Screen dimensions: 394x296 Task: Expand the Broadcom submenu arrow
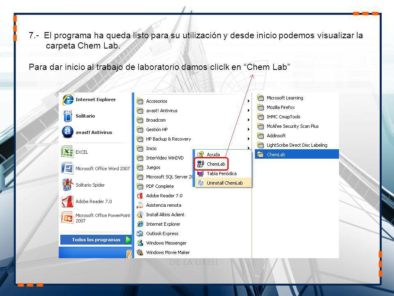tap(248, 120)
